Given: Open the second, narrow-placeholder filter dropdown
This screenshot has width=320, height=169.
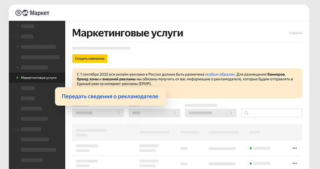Looking at the screenshot, I should (x=154, y=113).
